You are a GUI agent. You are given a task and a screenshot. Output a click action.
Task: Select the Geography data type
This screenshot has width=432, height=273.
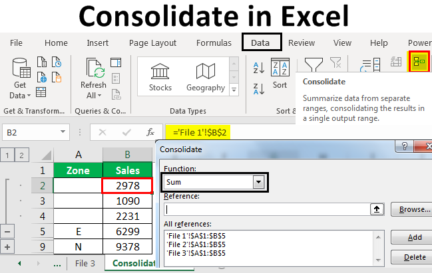pos(206,77)
